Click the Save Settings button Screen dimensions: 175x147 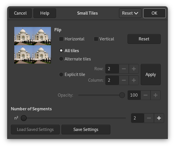[86, 130]
